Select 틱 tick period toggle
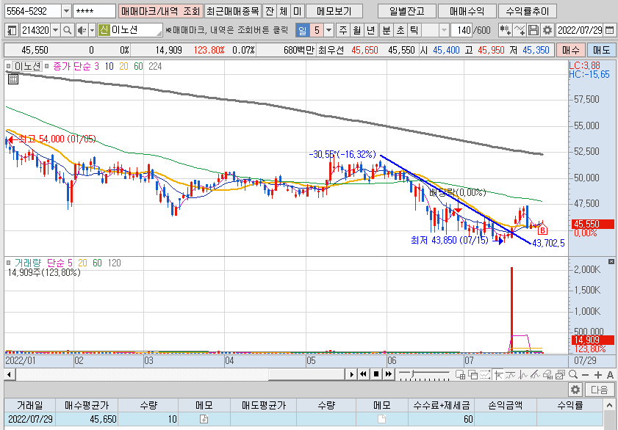Screen dimensions: 618x430 pos(414,30)
